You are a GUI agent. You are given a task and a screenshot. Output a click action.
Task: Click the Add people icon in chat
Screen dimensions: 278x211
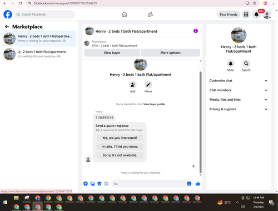pos(133,85)
